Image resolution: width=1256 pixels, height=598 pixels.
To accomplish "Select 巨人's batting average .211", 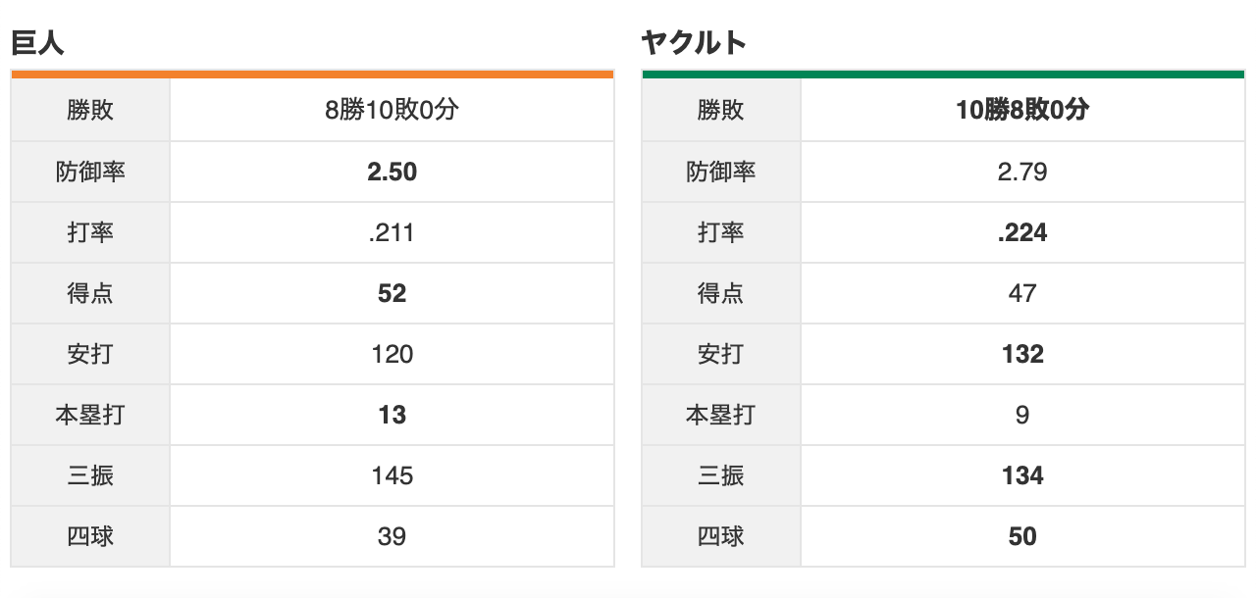I will [392, 233].
